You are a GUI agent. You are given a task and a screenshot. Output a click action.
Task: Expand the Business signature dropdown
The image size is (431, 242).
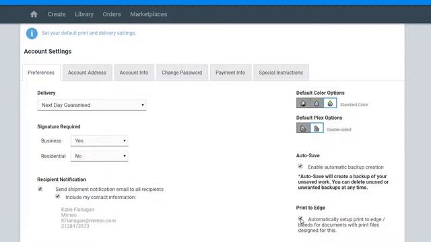pyautogui.click(x=99, y=140)
